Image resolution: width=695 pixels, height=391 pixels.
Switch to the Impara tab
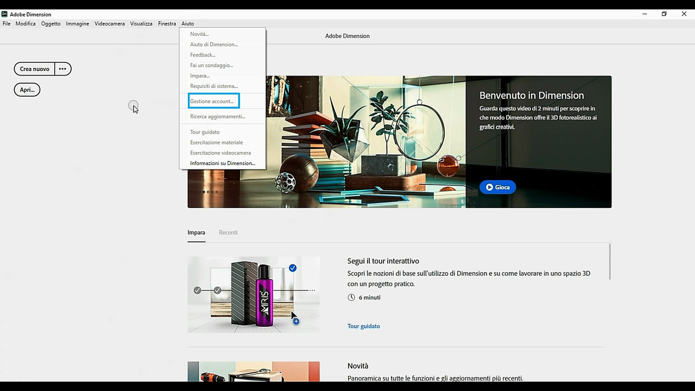click(197, 232)
